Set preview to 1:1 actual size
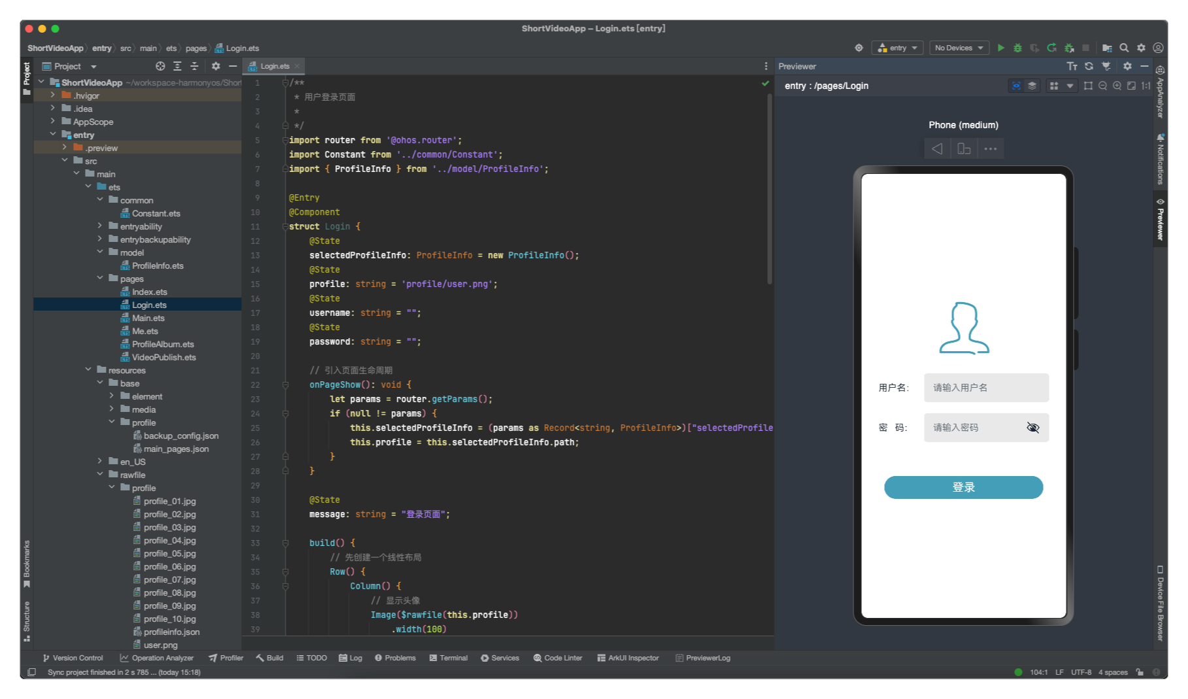Image resolution: width=1188 pixels, height=699 pixels. click(1146, 86)
